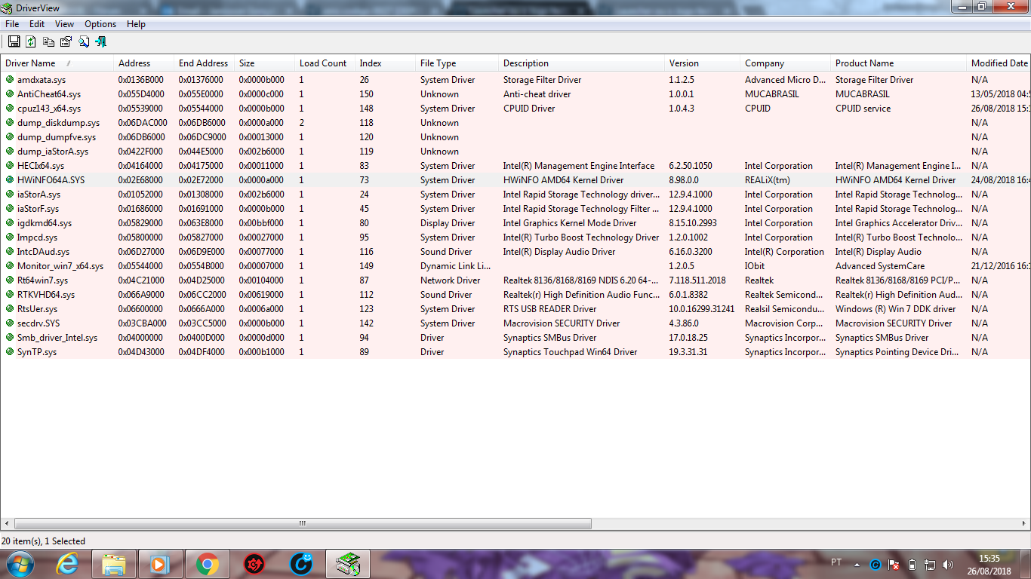Open the Options menu

pyautogui.click(x=100, y=24)
